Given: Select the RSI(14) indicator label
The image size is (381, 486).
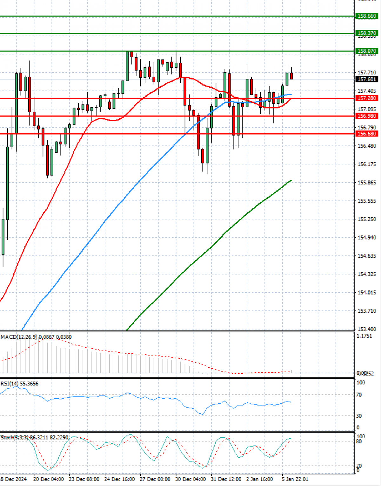Looking at the screenshot, I should 10,384.
